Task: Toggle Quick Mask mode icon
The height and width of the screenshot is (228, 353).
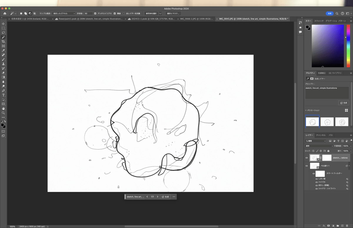Action: (x=4, y=131)
